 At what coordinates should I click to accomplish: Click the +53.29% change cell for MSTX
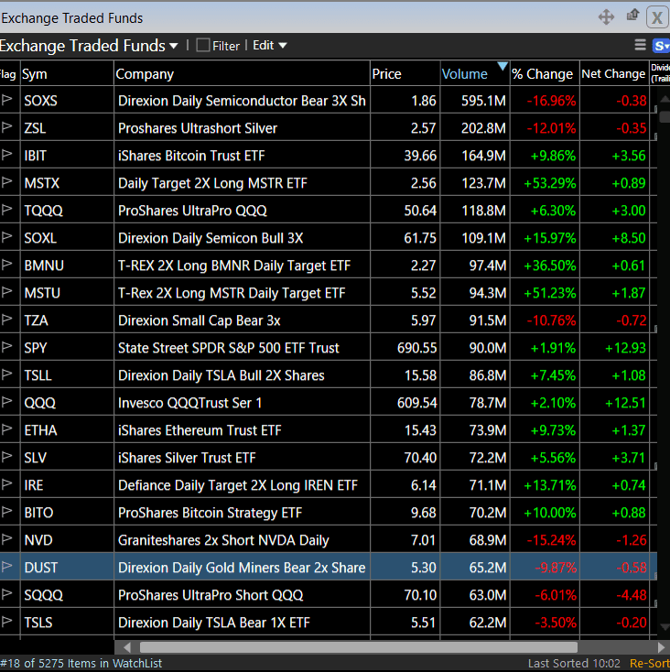[545, 182]
